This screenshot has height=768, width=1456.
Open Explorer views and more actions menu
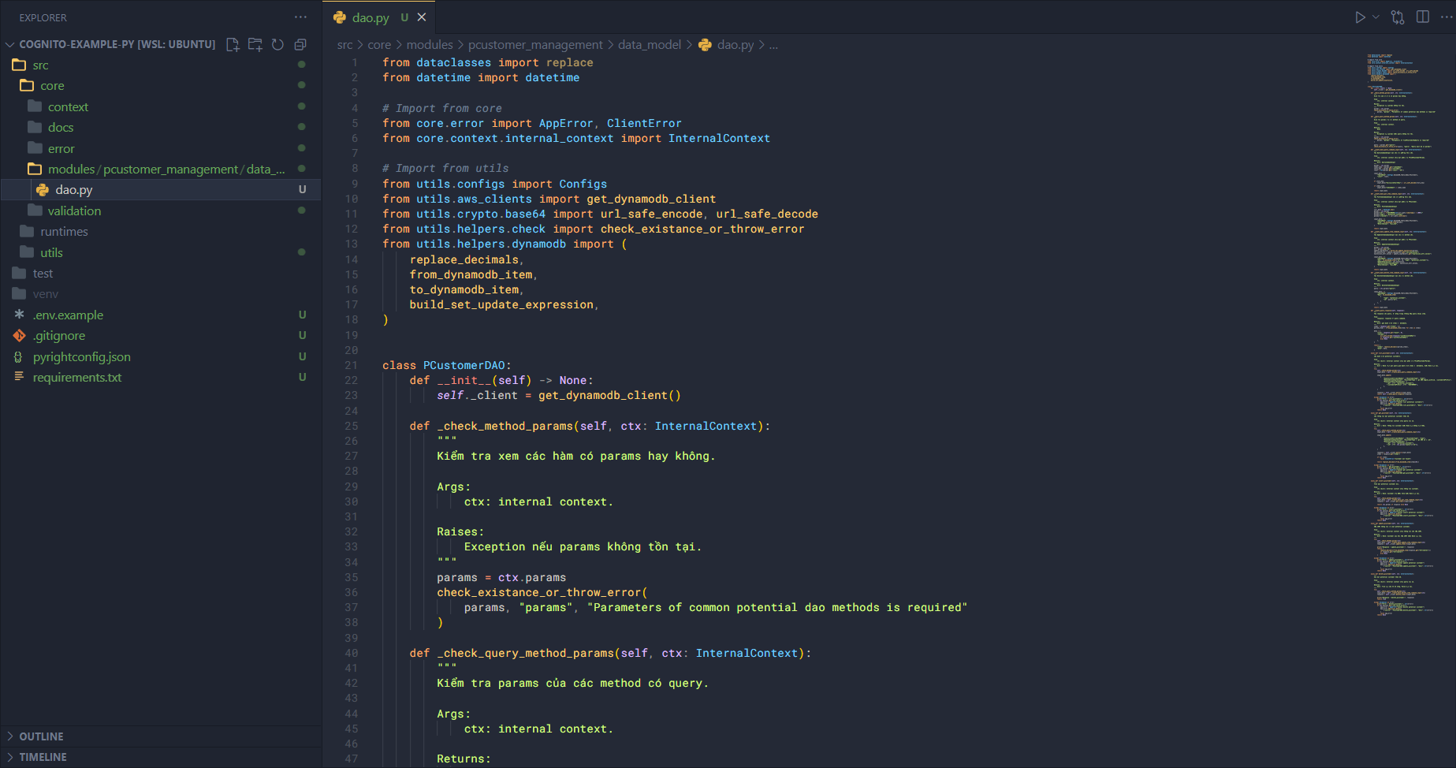pos(300,17)
